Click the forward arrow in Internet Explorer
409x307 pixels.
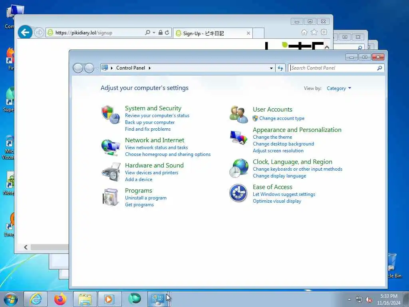pos(39,33)
